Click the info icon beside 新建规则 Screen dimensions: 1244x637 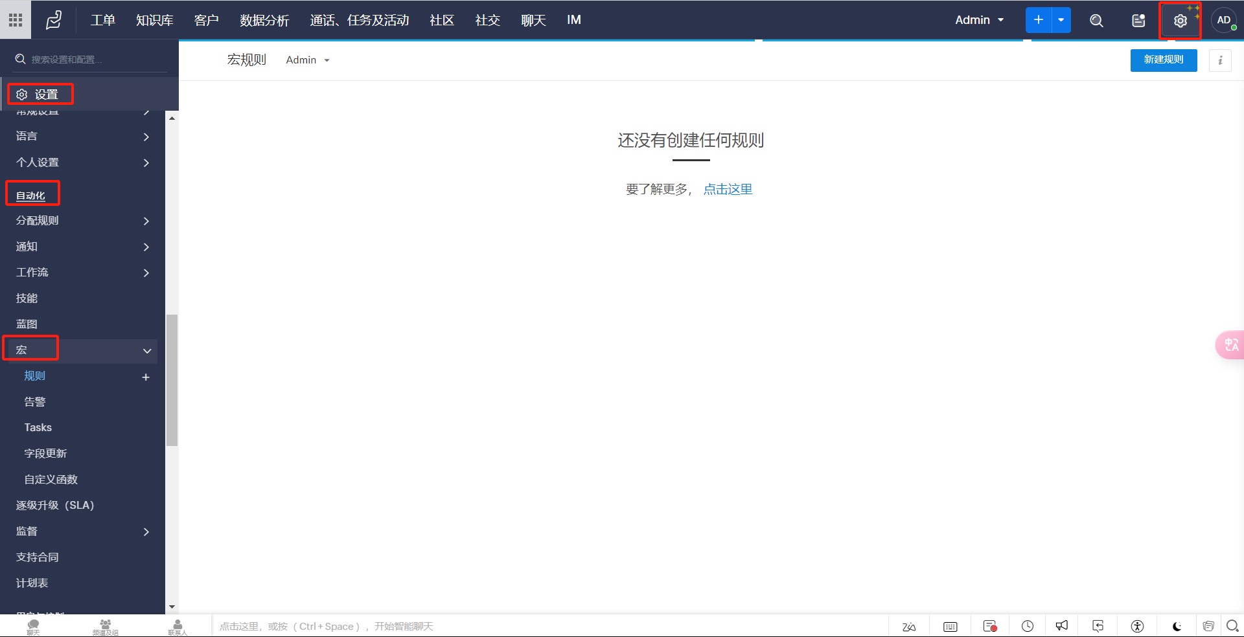point(1220,60)
